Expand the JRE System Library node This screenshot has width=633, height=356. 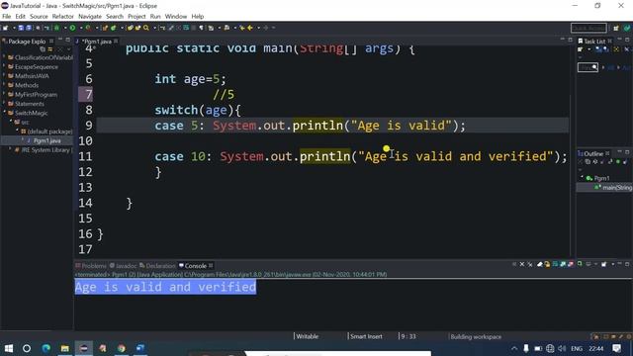[x=10, y=149]
